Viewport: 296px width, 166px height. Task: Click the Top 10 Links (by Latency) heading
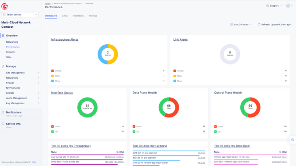point(151,146)
